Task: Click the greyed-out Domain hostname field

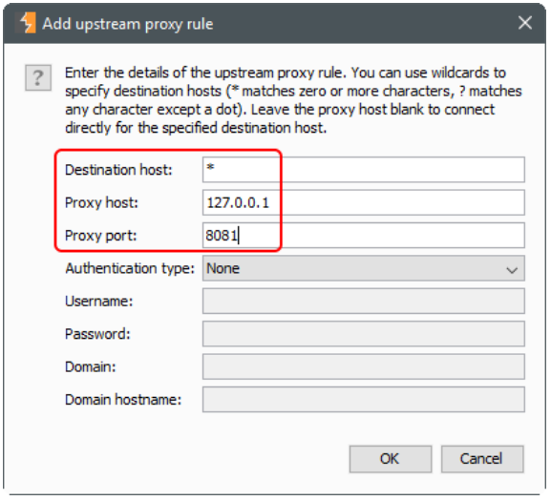Action: [x=364, y=400]
